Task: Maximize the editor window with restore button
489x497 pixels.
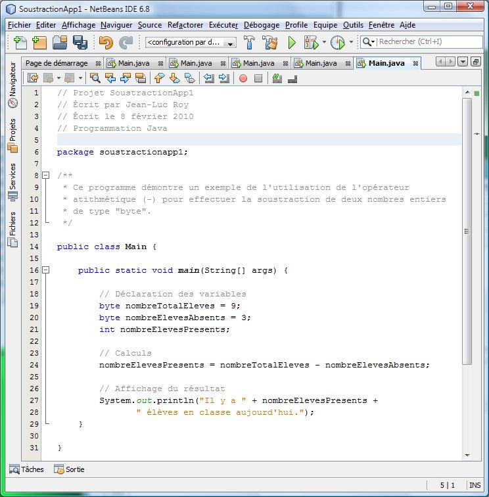Action: tap(476, 62)
